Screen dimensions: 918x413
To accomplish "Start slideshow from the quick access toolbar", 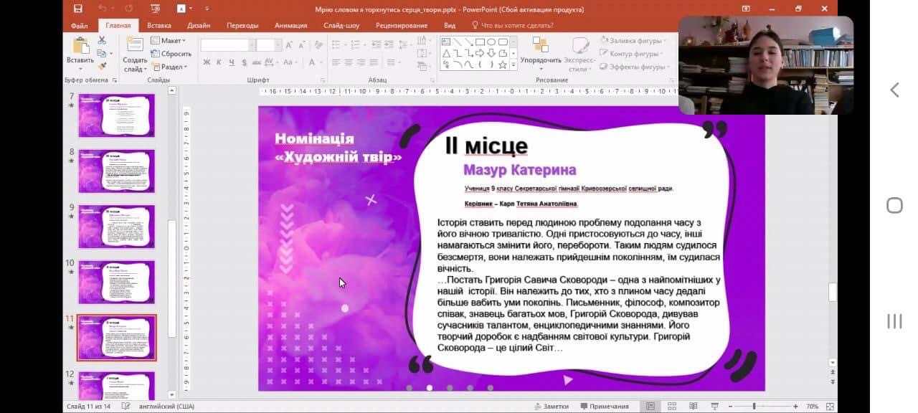I will click(156, 9).
